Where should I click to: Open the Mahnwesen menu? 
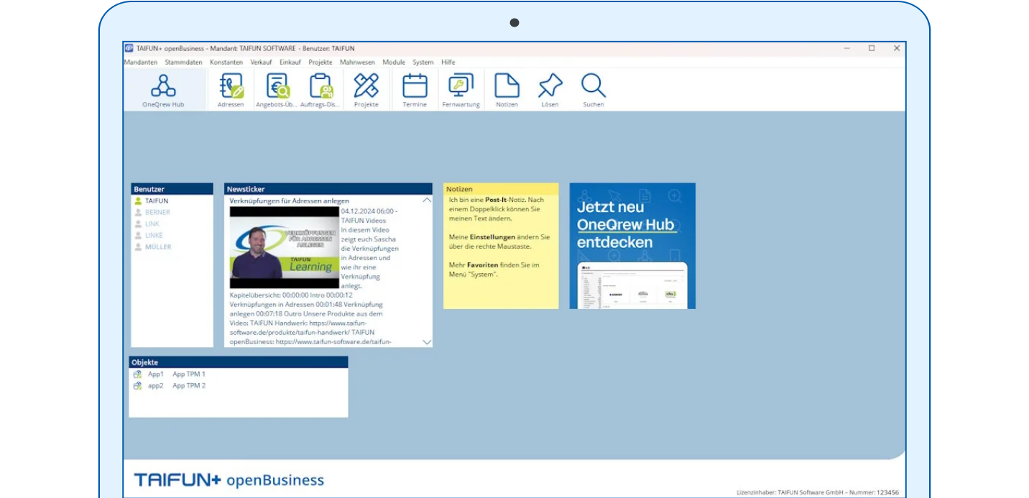pyautogui.click(x=357, y=63)
